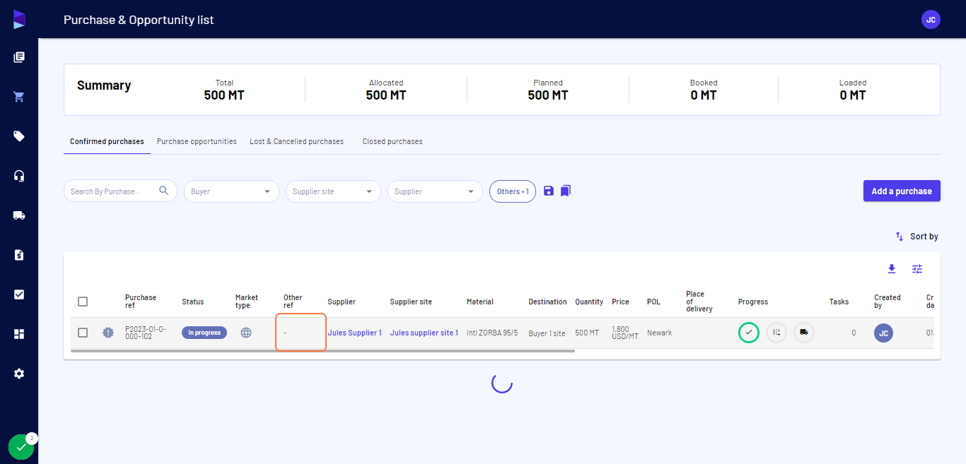Image resolution: width=966 pixels, height=464 pixels.
Task: Click the Sort by arrows icon
Action: 900,237
